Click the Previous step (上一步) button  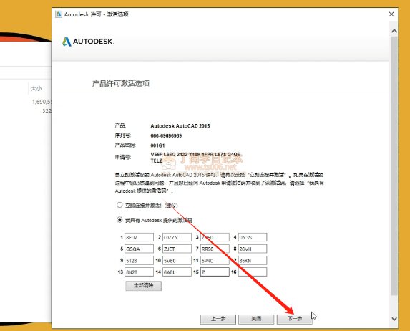point(218,319)
